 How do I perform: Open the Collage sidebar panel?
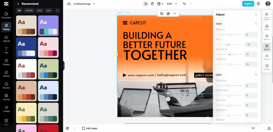[6, 109]
